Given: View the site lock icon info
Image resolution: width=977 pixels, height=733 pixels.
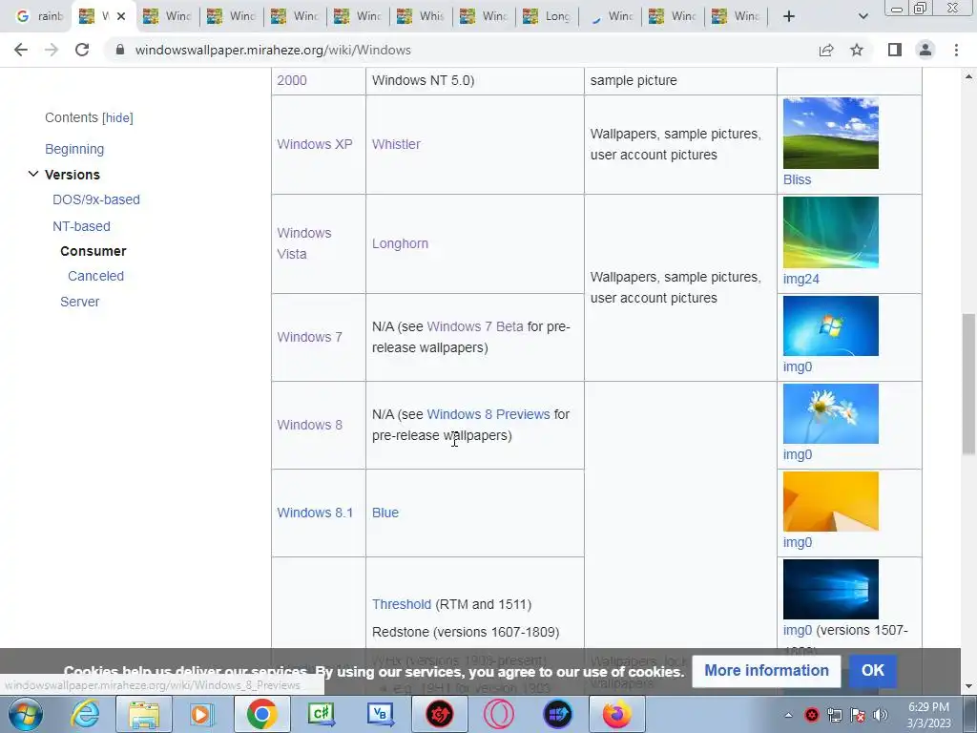Looking at the screenshot, I should pos(120,50).
